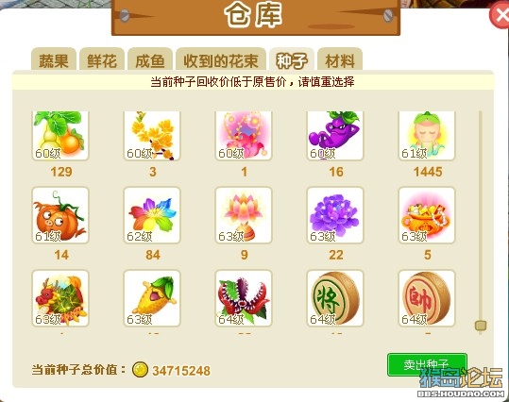Close the 仓库 warehouse window

pos(501,15)
